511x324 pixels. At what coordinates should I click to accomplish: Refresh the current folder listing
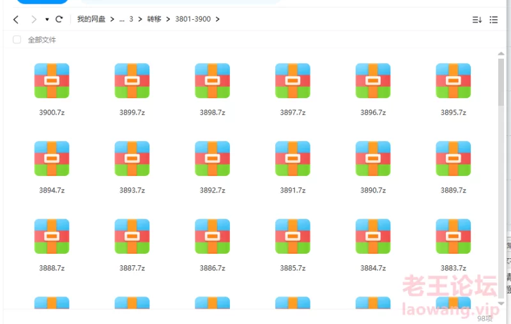[x=59, y=19]
